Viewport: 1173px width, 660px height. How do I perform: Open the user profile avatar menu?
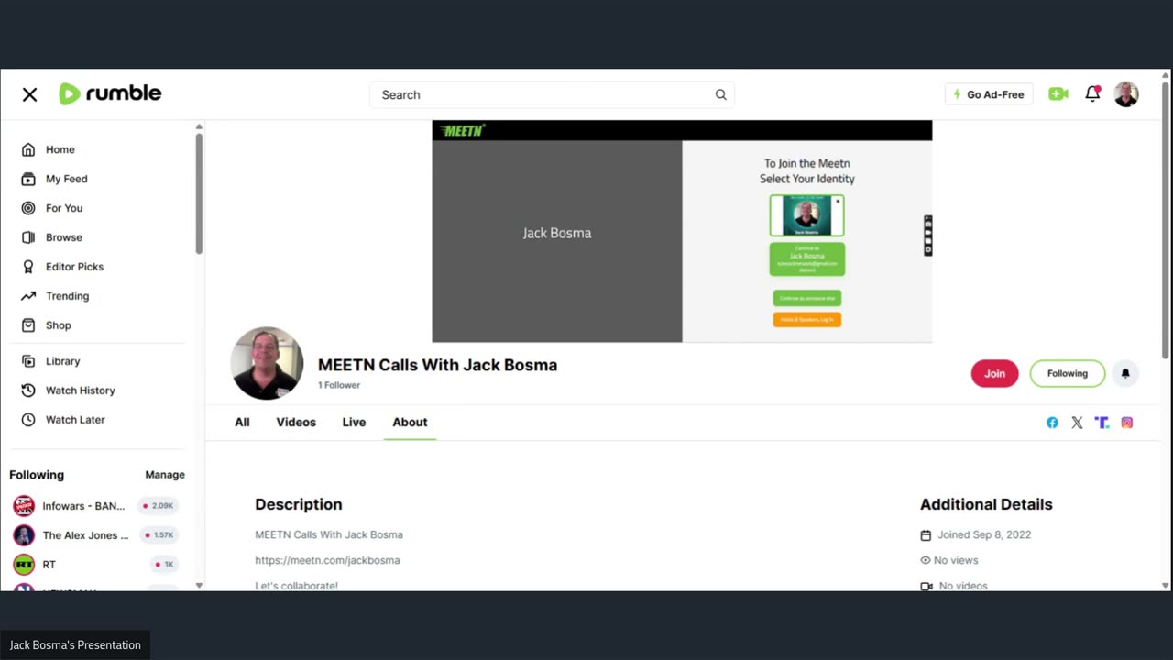(x=1126, y=94)
